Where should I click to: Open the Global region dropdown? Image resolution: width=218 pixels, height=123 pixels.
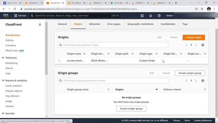click(x=170, y=16)
